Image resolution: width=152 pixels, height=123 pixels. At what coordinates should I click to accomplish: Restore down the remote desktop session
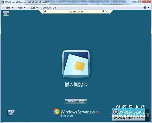pos(103,11)
